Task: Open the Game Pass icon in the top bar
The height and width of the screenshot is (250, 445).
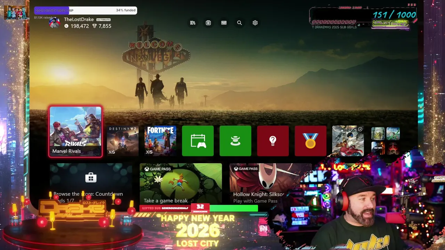Action: click(x=224, y=23)
